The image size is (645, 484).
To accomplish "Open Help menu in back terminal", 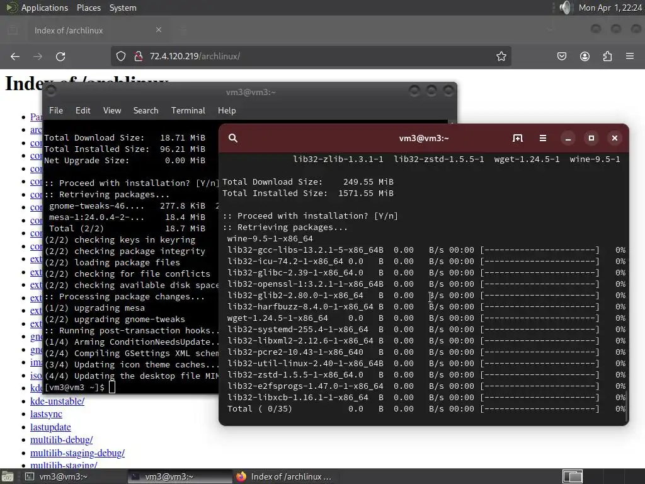I will click(227, 110).
